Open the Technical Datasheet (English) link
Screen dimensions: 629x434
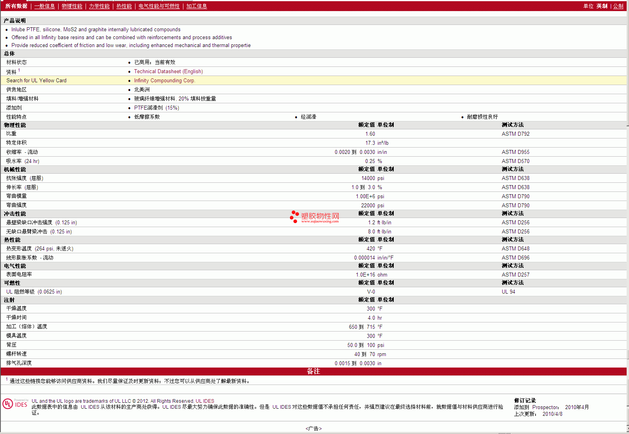click(x=168, y=72)
